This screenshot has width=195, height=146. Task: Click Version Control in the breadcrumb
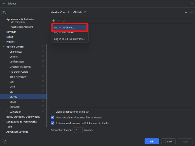(x=60, y=12)
